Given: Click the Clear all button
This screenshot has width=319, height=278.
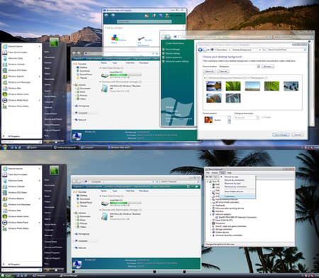Looking at the screenshot, I should [223, 72].
